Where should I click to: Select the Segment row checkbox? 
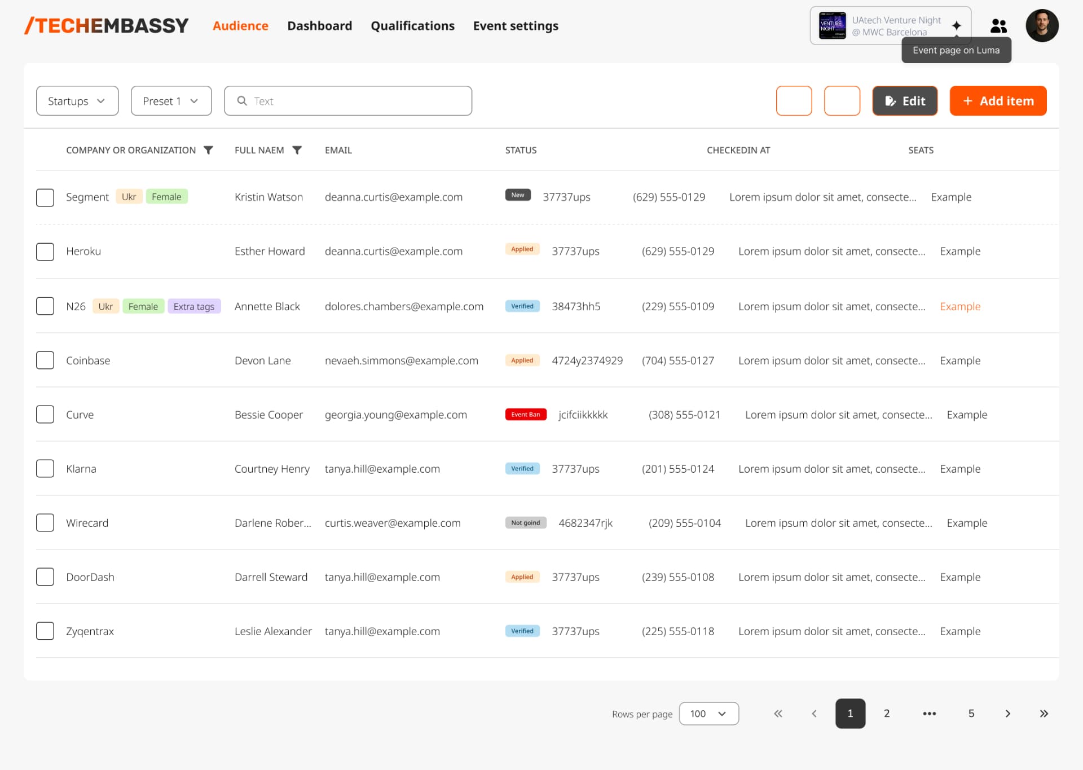coord(45,197)
